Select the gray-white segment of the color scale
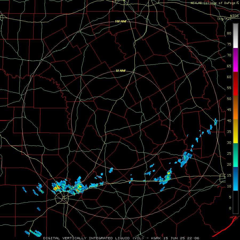Screen dimensions: 240x240 pyautogui.click(x=235, y=36)
